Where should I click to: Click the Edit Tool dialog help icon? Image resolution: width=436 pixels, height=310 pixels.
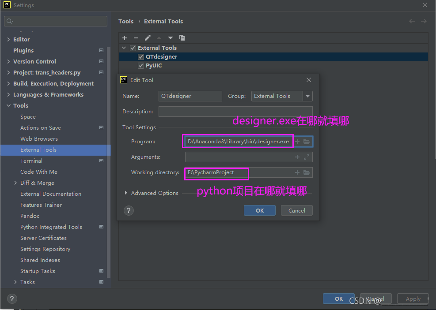coord(128,210)
